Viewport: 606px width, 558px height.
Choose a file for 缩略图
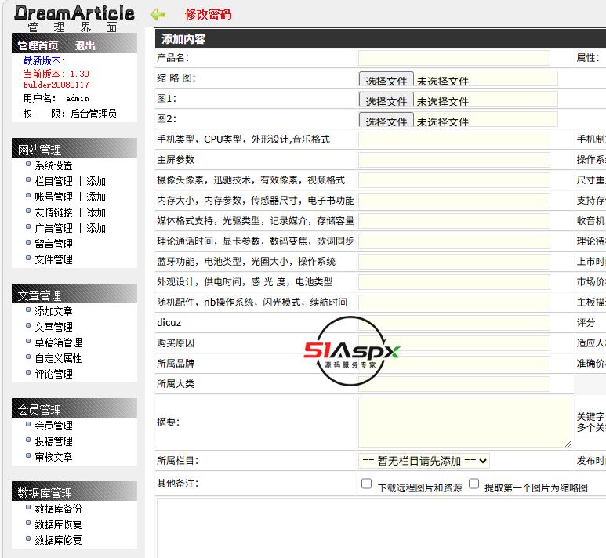(x=386, y=79)
